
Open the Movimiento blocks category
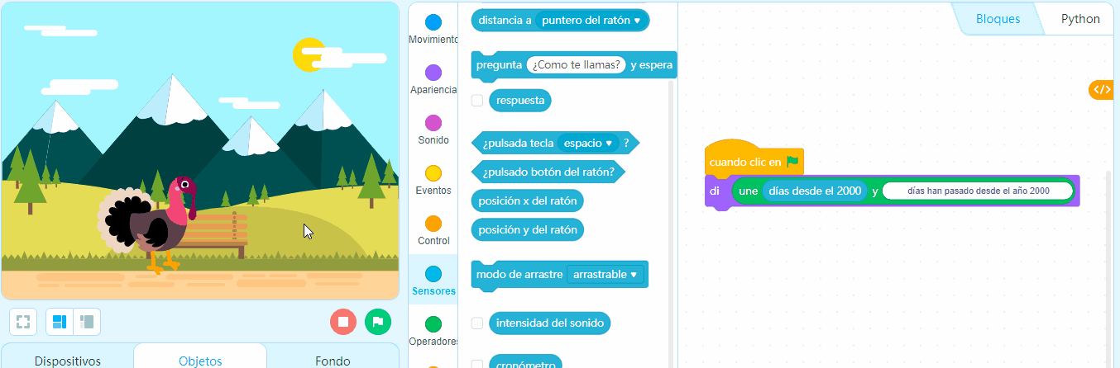click(433, 30)
